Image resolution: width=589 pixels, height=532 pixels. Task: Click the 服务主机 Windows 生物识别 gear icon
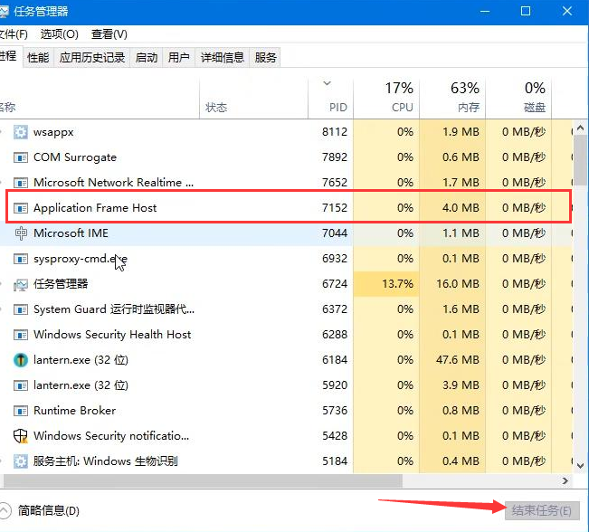21,461
